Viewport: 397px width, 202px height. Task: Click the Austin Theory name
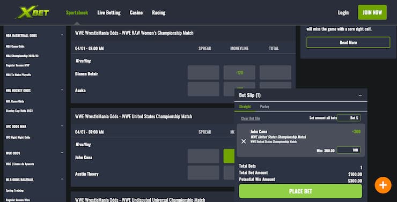pos(87,174)
